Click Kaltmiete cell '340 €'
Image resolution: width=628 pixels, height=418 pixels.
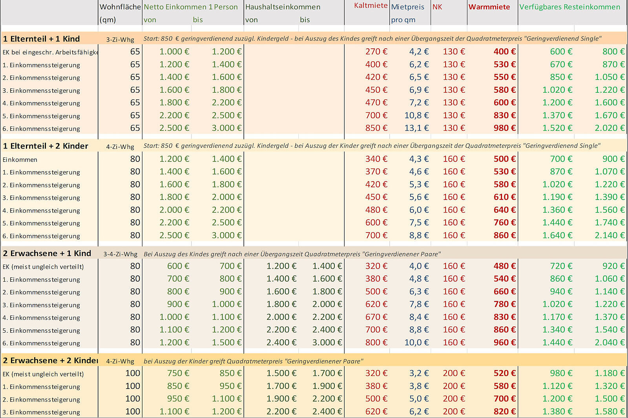pos(376,159)
